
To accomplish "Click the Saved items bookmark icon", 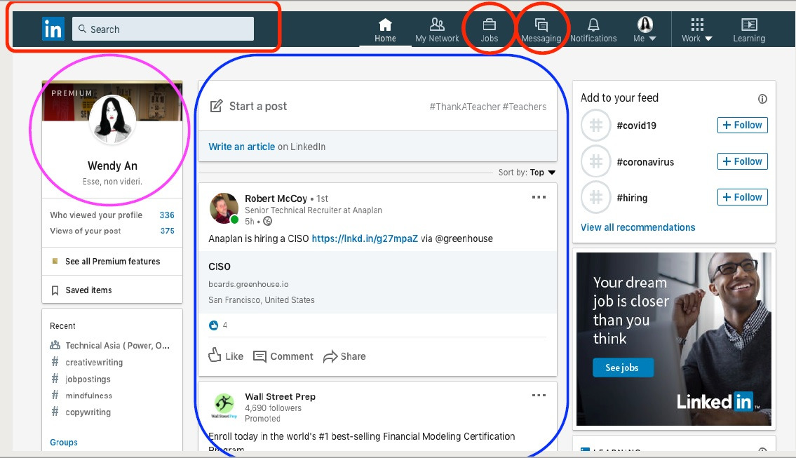I will click(55, 290).
